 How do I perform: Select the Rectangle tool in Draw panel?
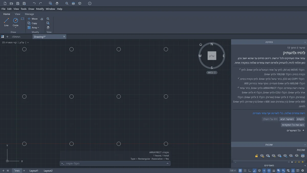pyautogui.click(x=23, y=19)
